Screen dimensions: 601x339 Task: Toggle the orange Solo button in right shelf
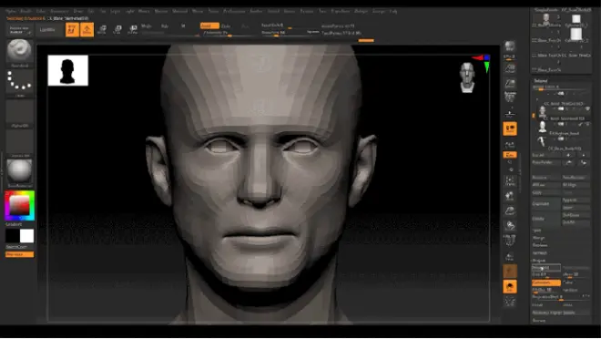(x=510, y=287)
